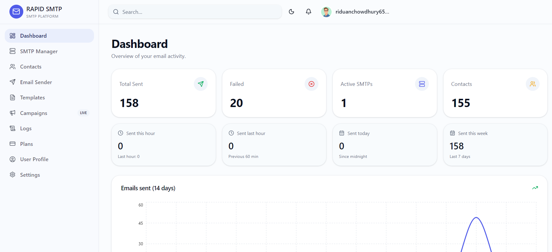Viewport: 552px width, 252px height.
Task: Click the Contacts count 155
Action: 461,103
